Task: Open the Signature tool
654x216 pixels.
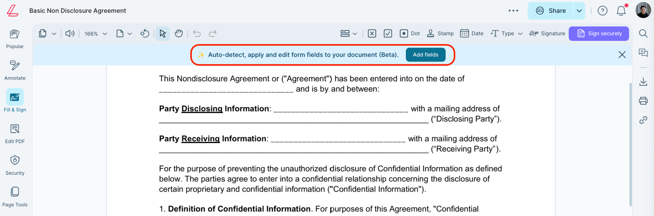Action: click(x=547, y=34)
